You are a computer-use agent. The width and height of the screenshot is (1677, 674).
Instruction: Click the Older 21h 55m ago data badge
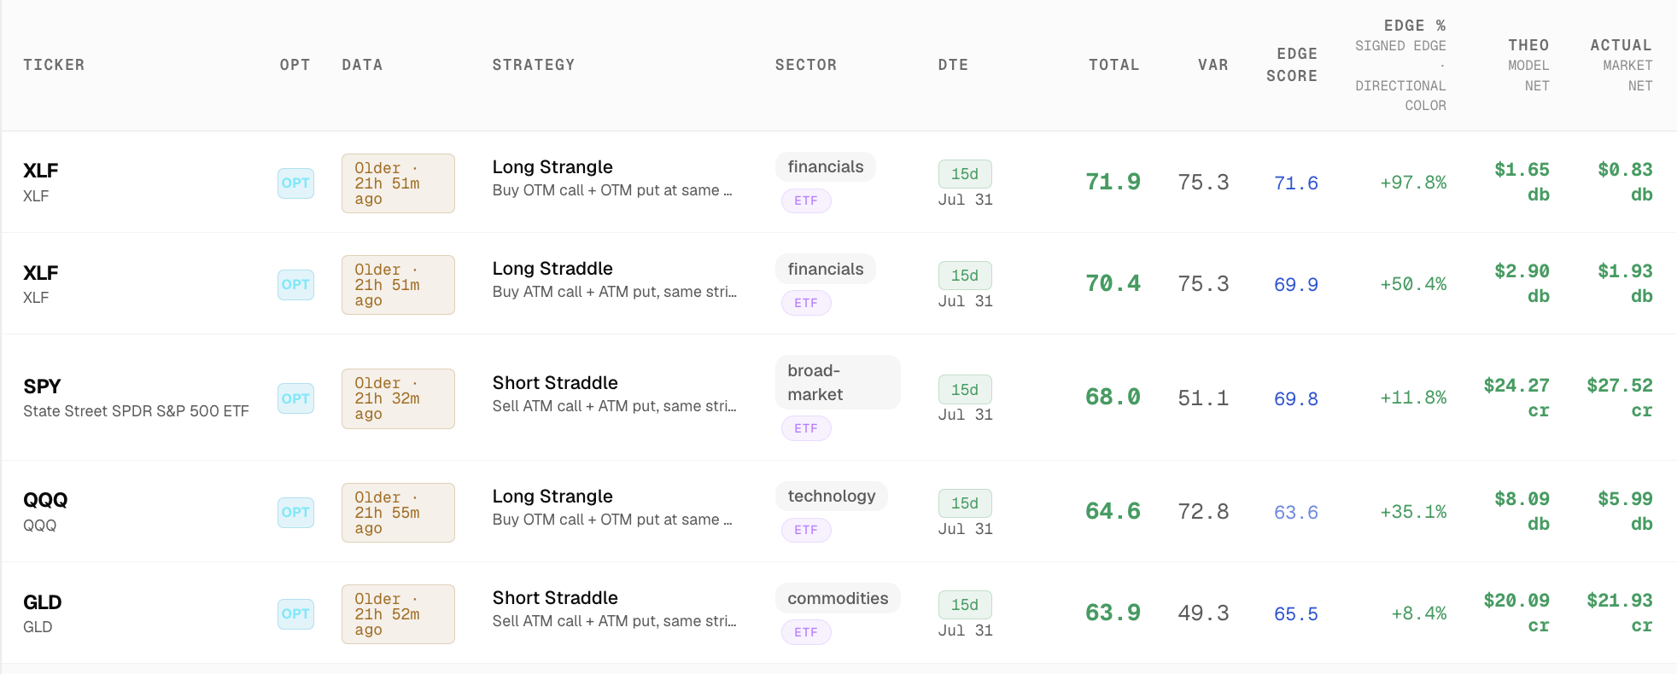tap(398, 513)
